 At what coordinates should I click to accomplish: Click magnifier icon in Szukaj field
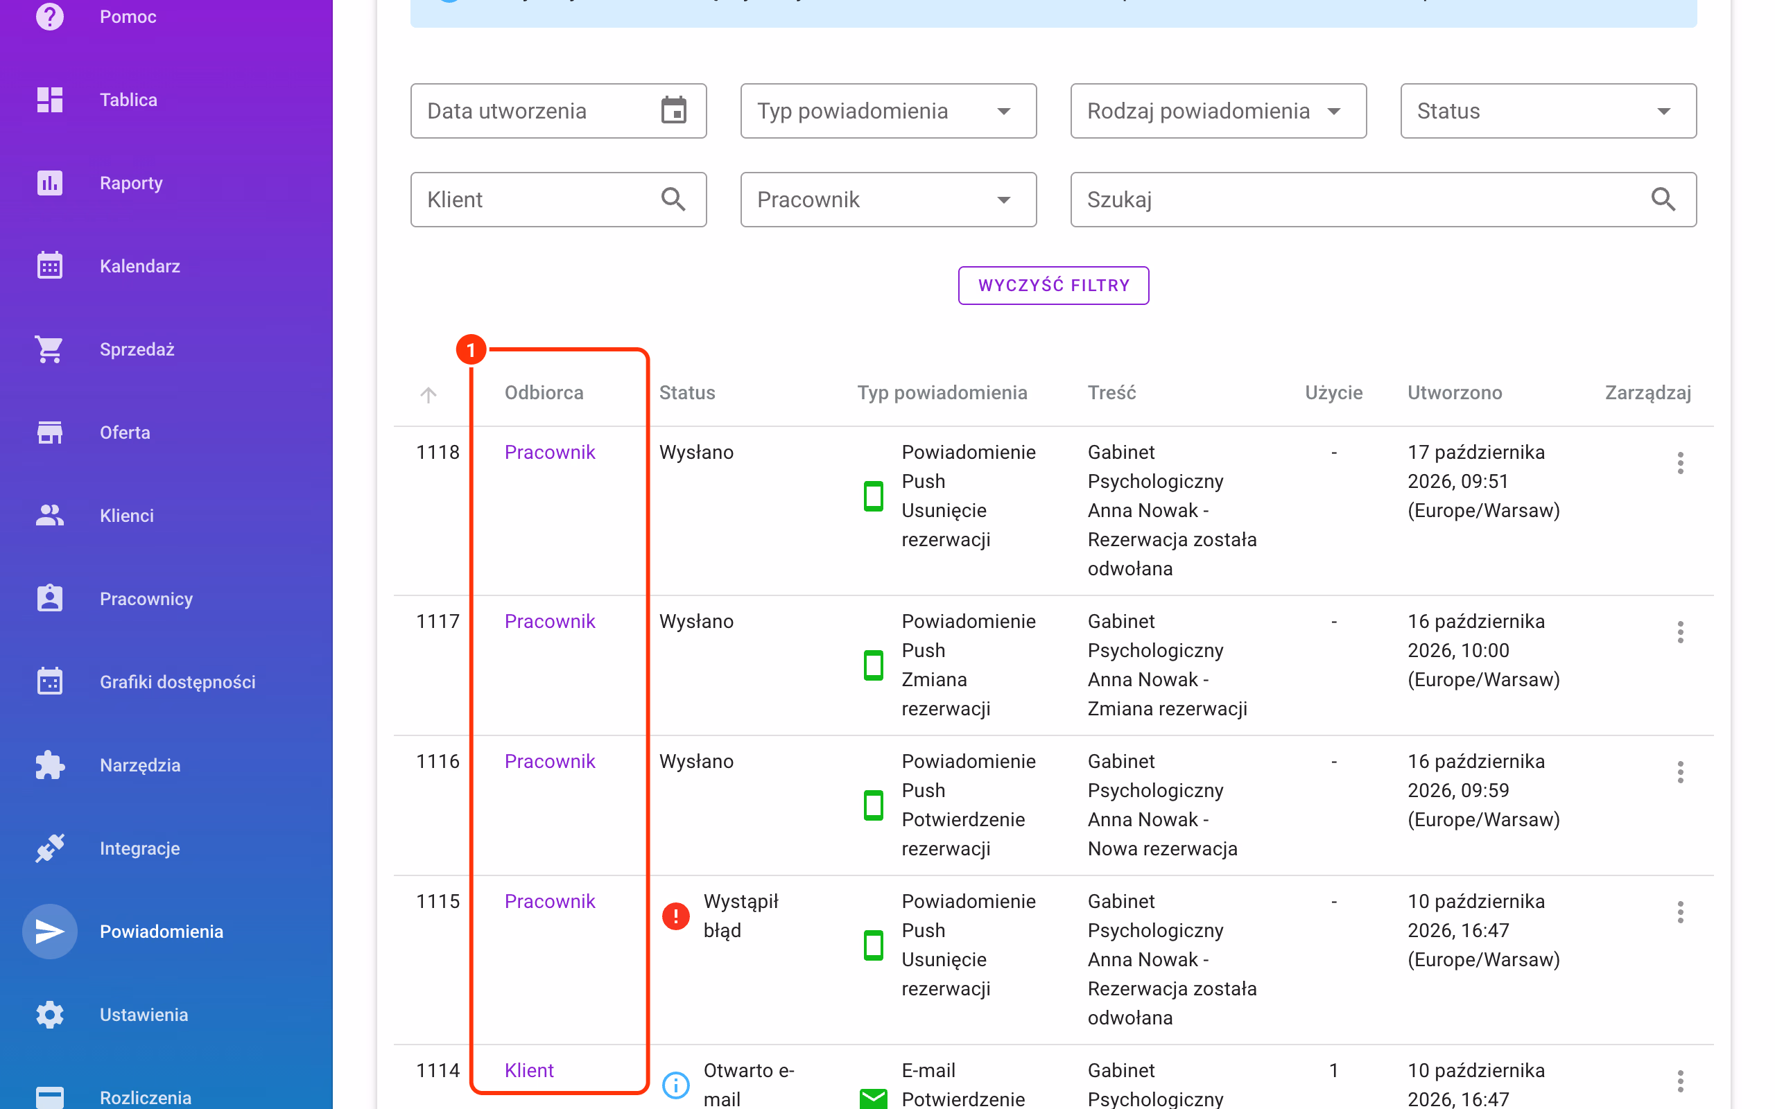[x=1663, y=200]
